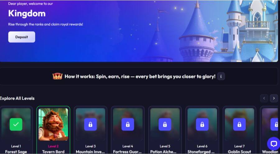Click the Explore All Levels heading
280x154 pixels.
pos(17,98)
